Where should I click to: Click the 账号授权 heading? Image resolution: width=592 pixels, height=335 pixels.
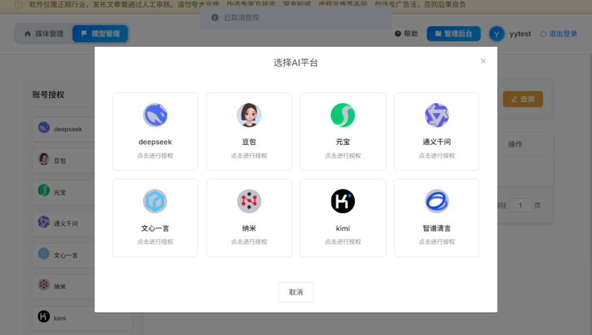tap(49, 95)
